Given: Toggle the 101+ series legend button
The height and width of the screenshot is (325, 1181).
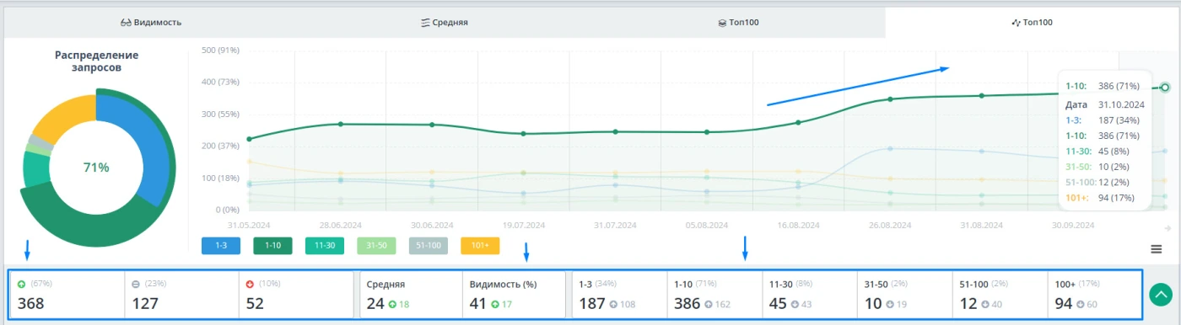Looking at the screenshot, I should click(x=480, y=246).
